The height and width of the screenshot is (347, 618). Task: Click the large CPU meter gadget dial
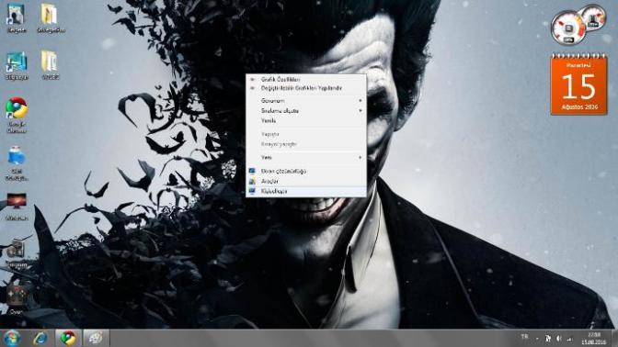[x=568, y=28]
